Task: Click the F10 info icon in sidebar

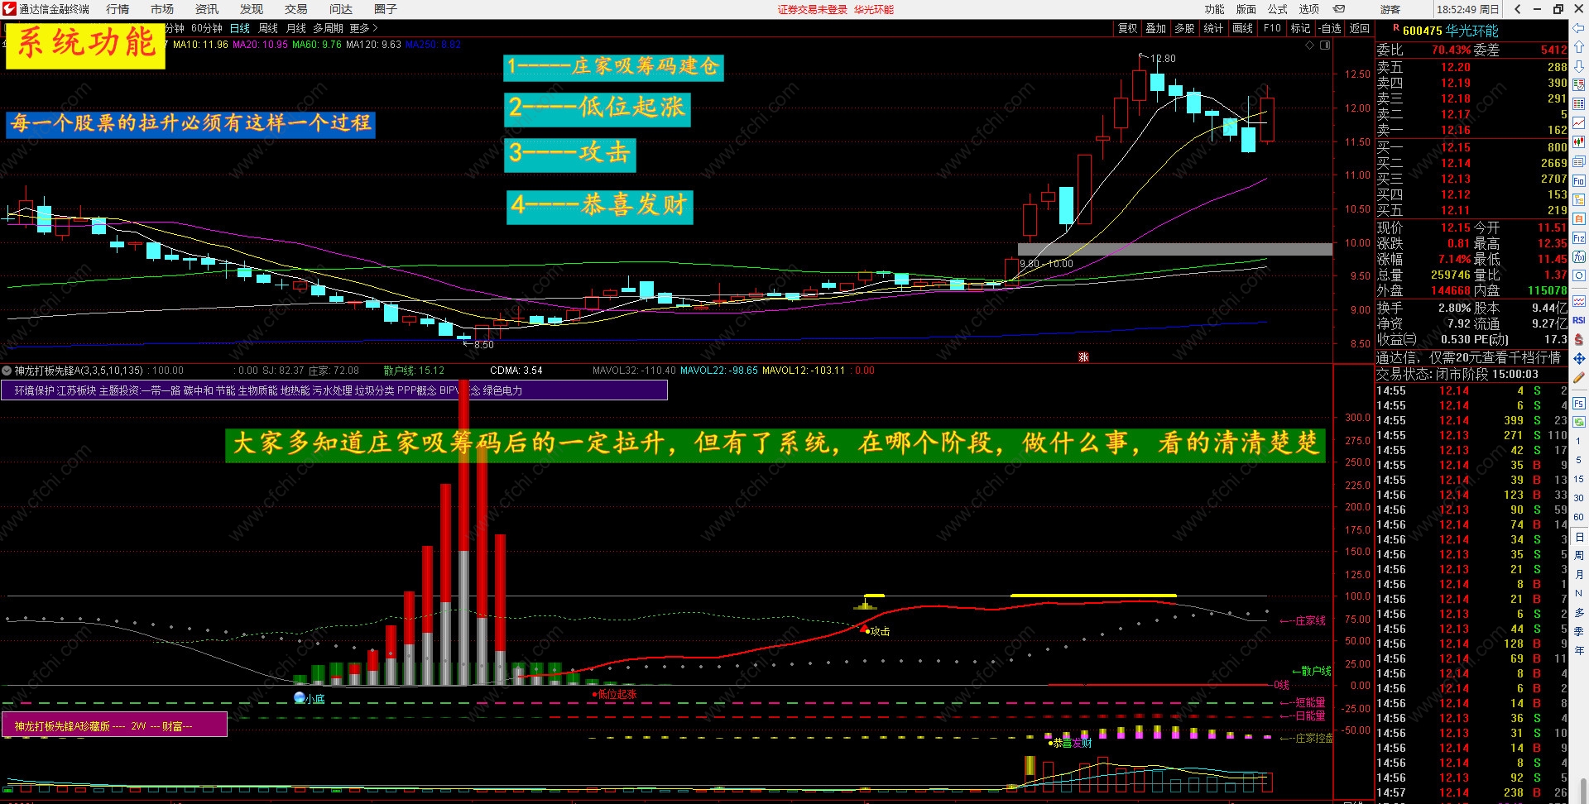Action: point(1579,181)
